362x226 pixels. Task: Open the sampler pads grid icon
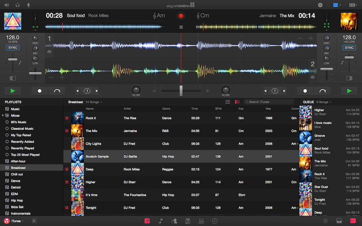click(x=181, y=27)
